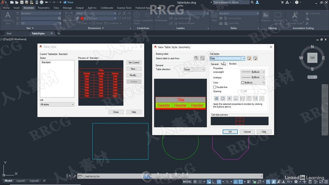
Task: Apply properties with the Bottom Border button
Action: (236, 98)
